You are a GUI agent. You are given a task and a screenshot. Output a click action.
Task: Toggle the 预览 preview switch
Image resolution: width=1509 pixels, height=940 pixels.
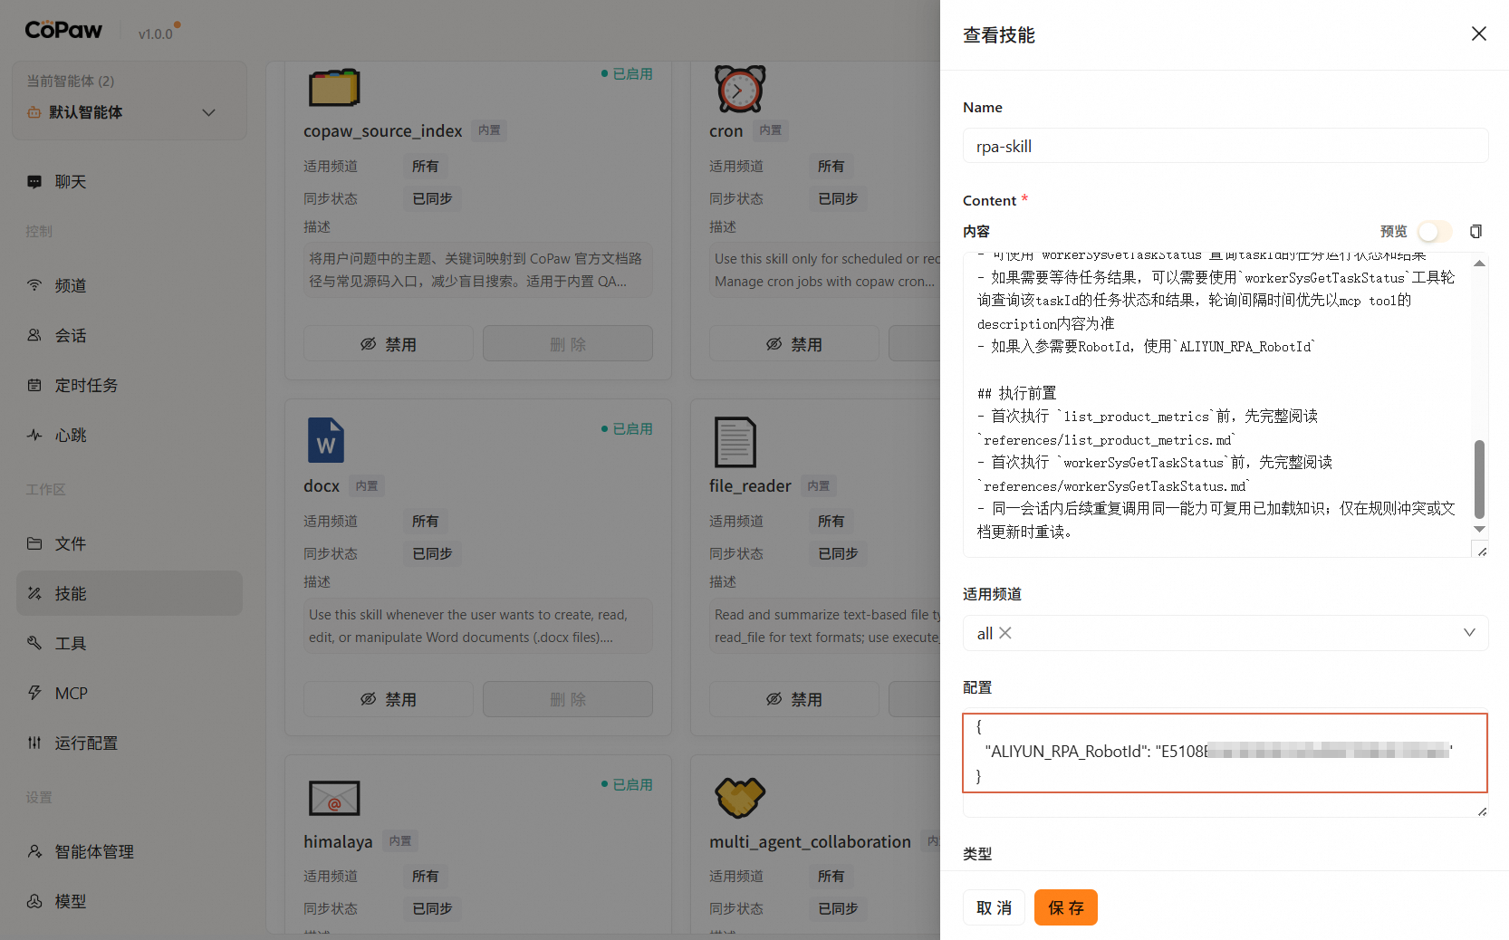[1434, 232]
